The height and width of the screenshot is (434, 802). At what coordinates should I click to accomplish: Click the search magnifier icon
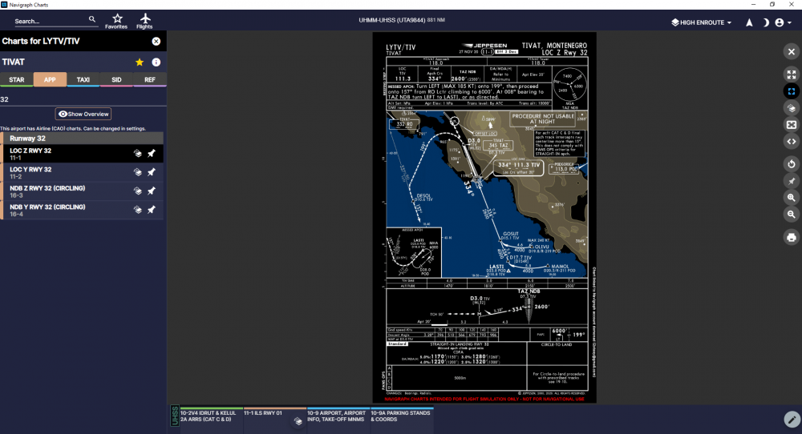[x=92, y=19]
